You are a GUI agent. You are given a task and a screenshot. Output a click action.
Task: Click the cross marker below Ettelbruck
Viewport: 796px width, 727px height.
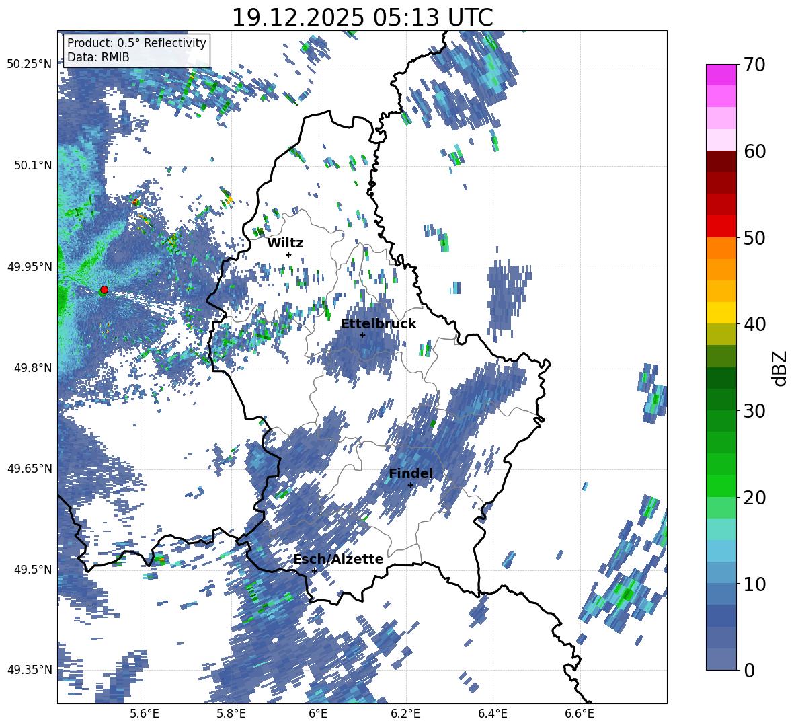tap(362, 335)
